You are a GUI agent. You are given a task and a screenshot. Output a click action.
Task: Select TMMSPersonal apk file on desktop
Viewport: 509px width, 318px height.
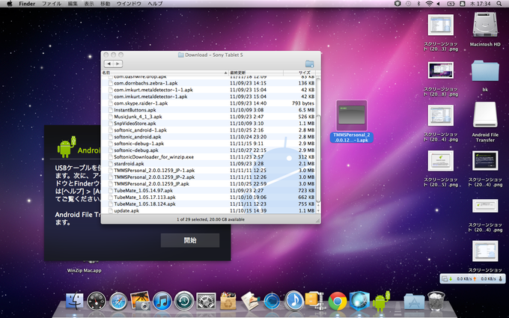tap(352, 121)
